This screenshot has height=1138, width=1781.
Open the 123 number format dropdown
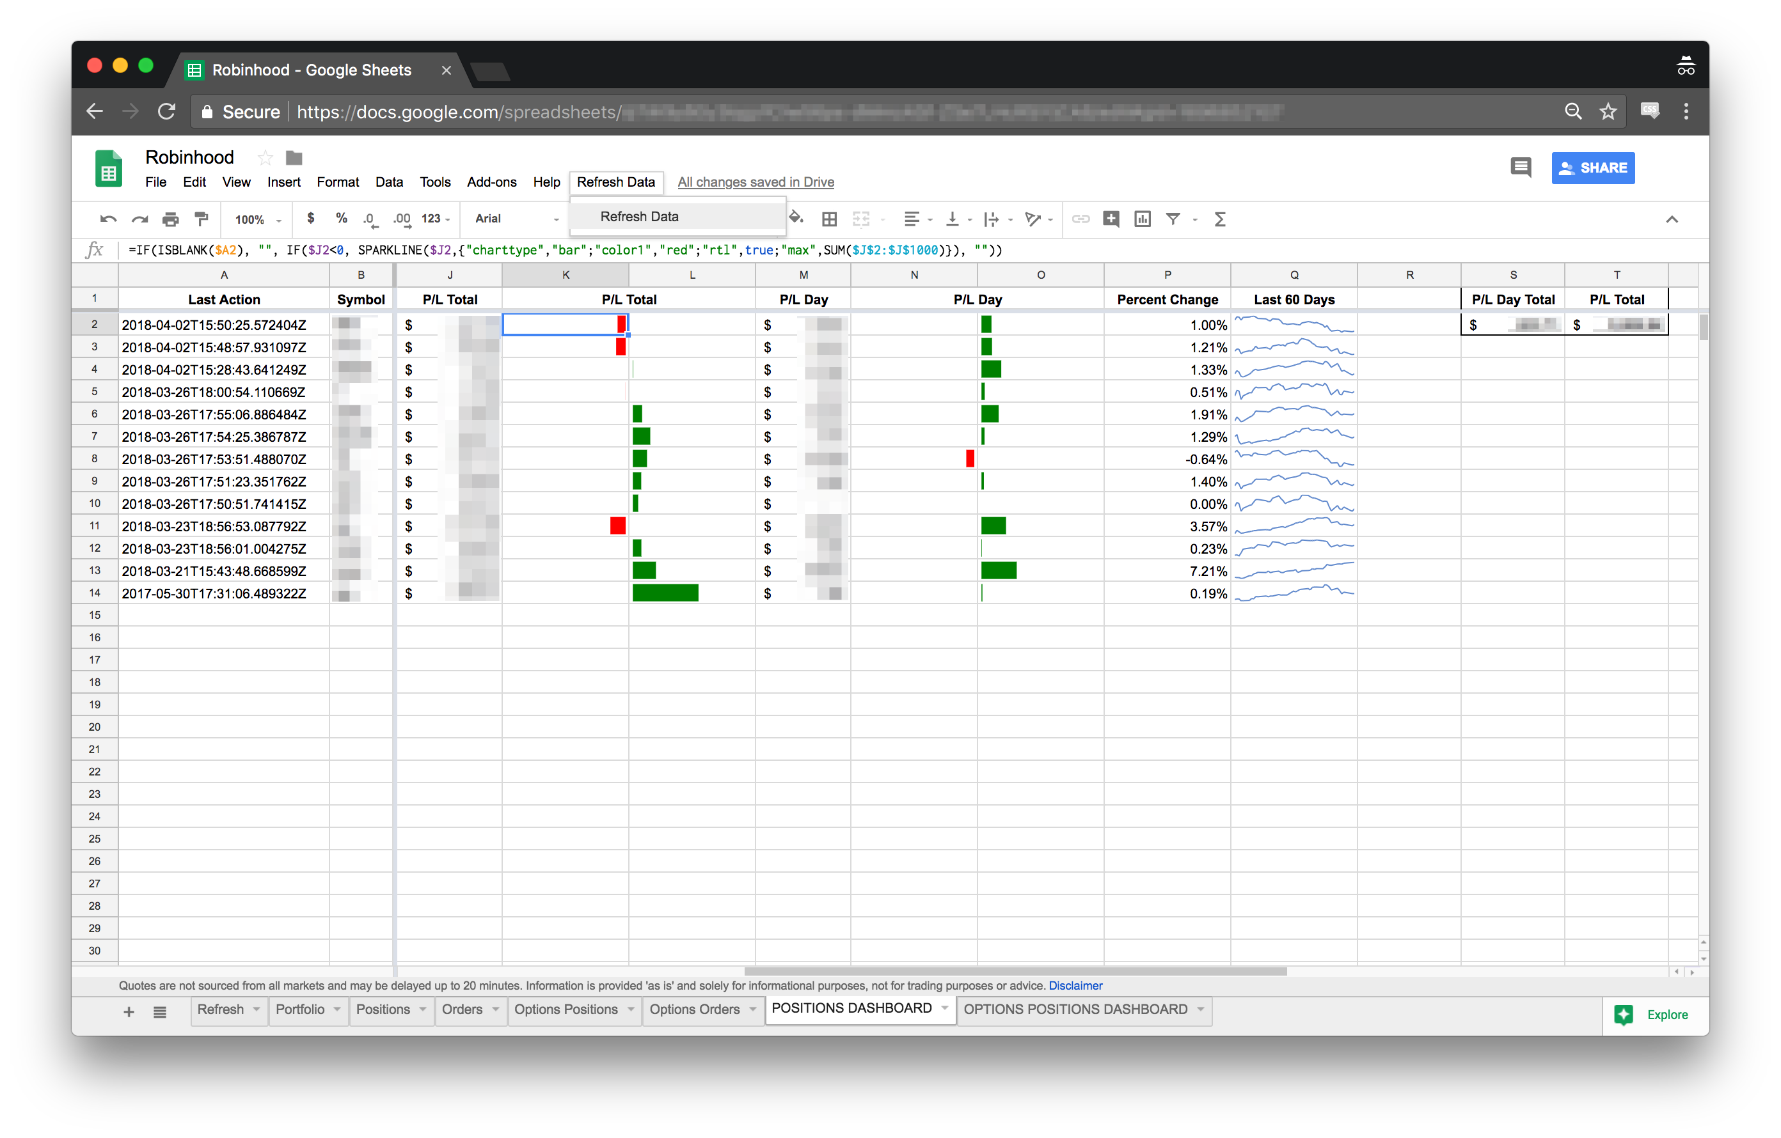(436, 219)
